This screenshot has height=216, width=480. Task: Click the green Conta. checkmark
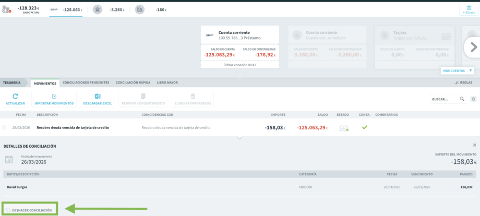(364, 127)
